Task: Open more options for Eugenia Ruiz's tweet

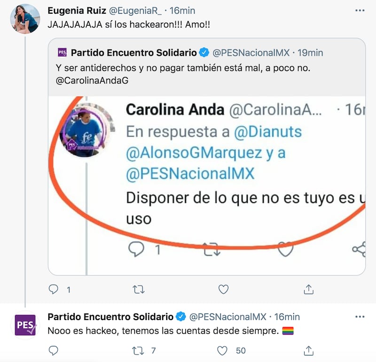Action: pos(360,10)
